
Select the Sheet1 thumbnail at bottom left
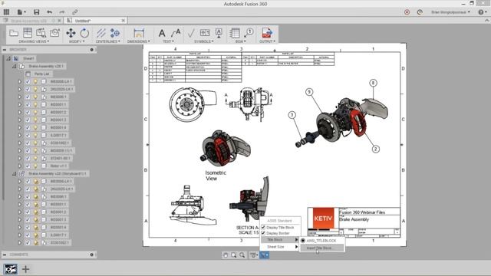tap(10, 269)
